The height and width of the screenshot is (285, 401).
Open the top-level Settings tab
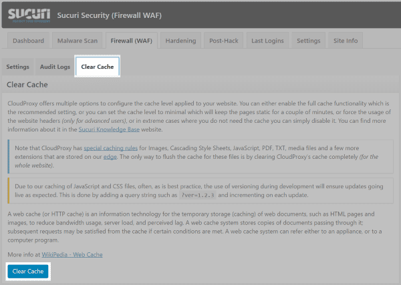pyautogui.click(x=308, y=41)
